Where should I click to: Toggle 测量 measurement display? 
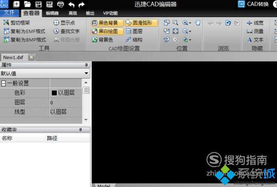click(255, 31)
